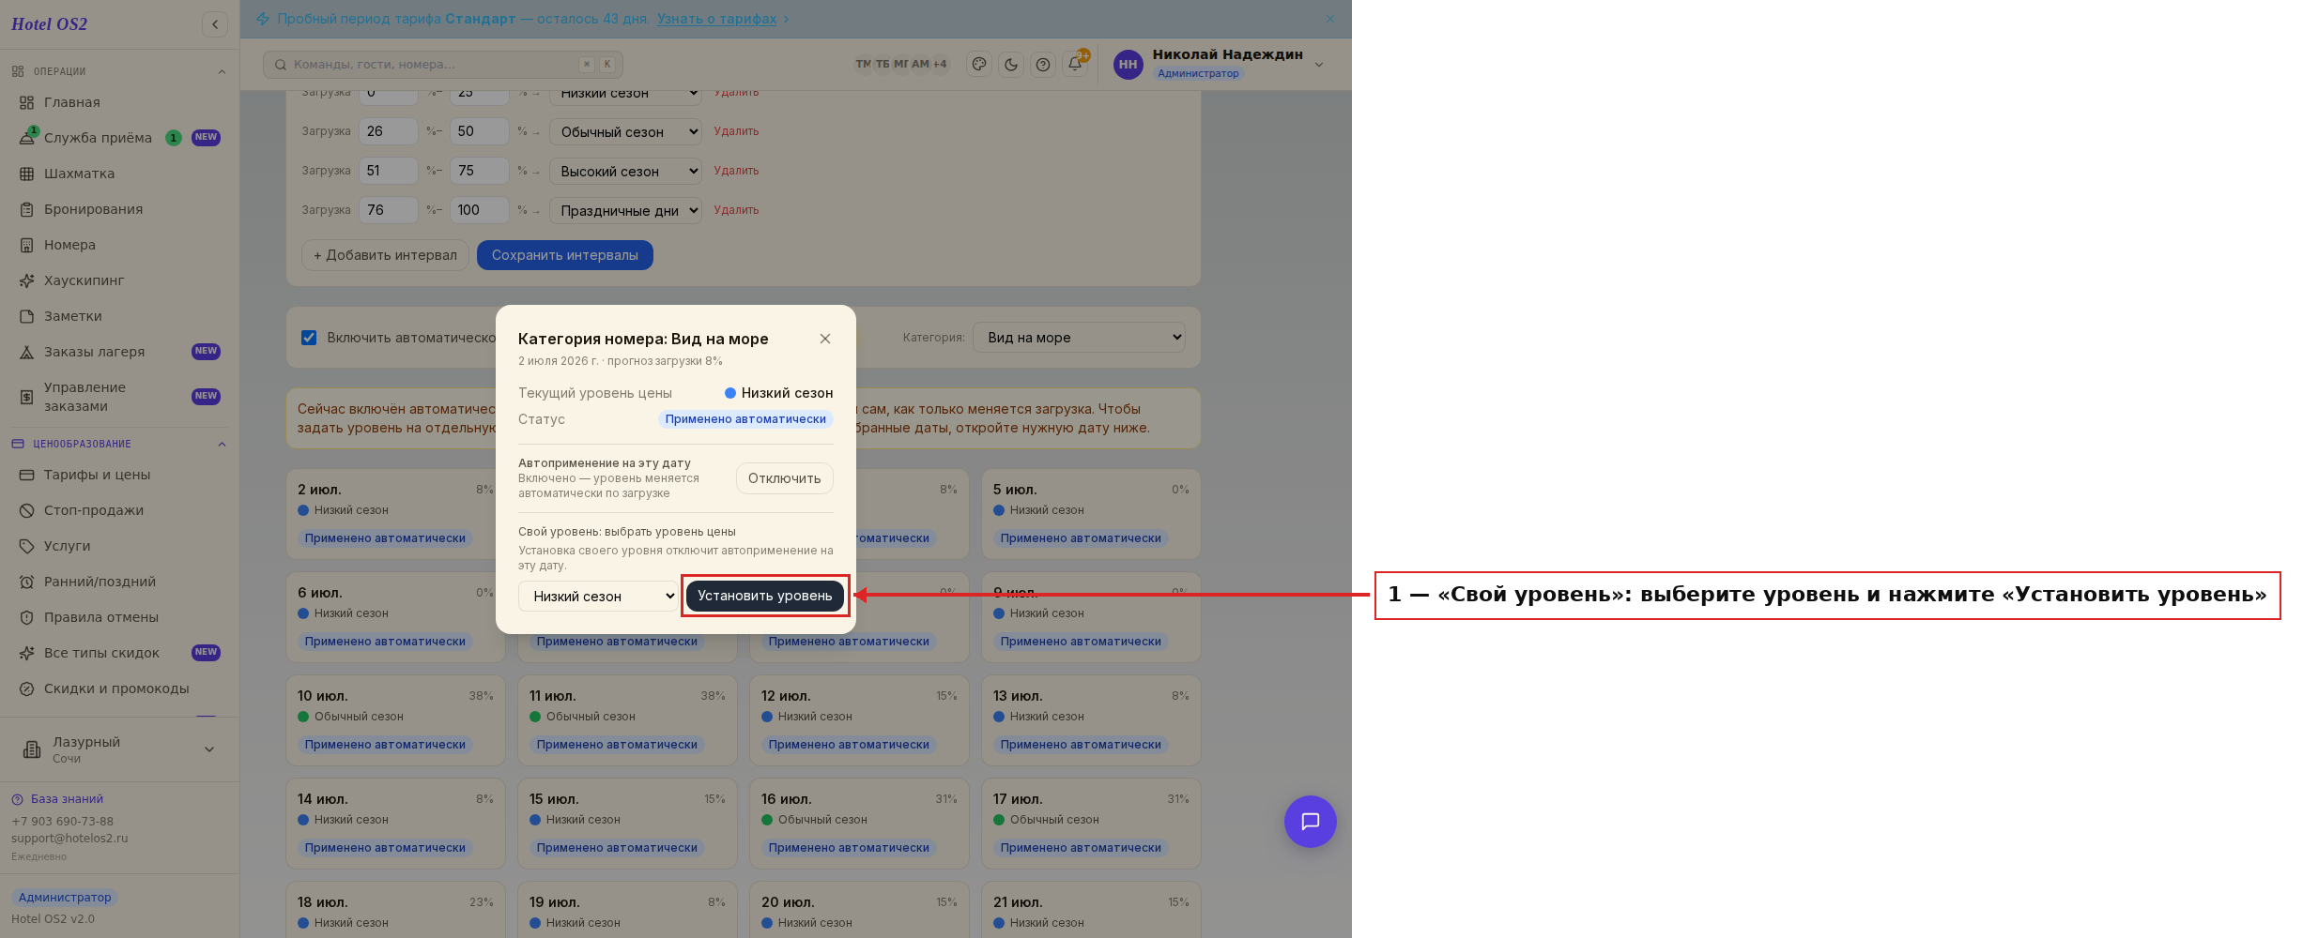Viewport: 2303px width, 938px height.
Task: Open the dialog price level dropdown
Action: click(x=599, y=597)
